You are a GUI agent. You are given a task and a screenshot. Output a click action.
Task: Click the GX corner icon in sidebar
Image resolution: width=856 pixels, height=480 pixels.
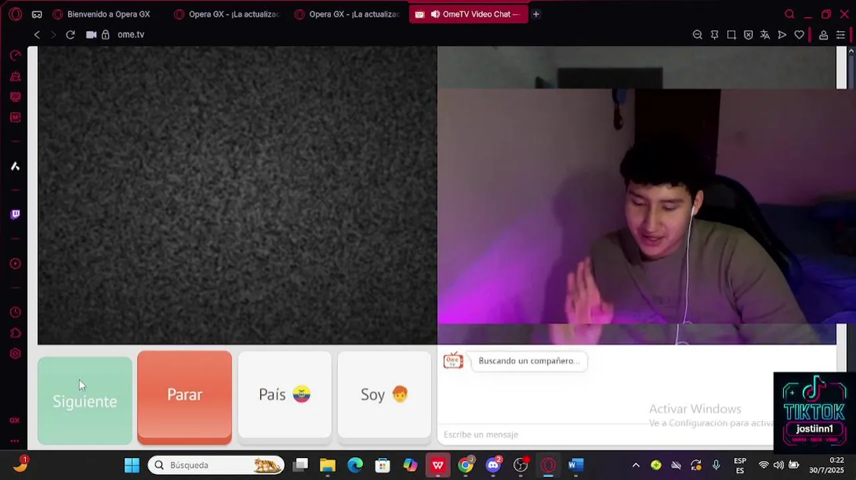tap(15, 421)
